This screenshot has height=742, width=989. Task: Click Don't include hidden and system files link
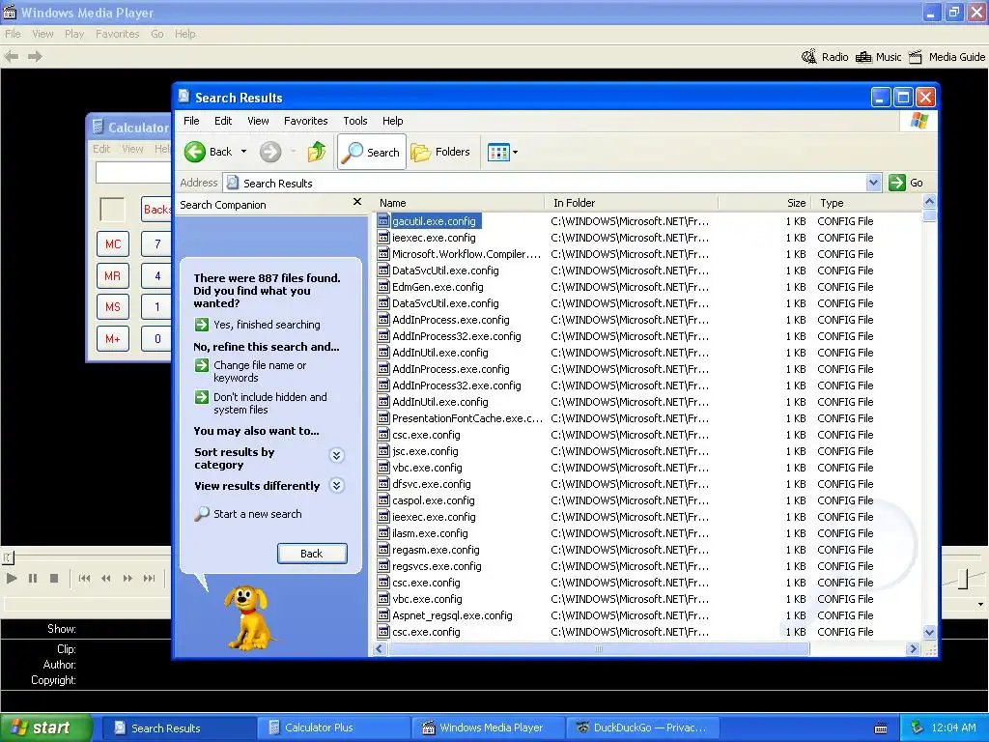270,403
